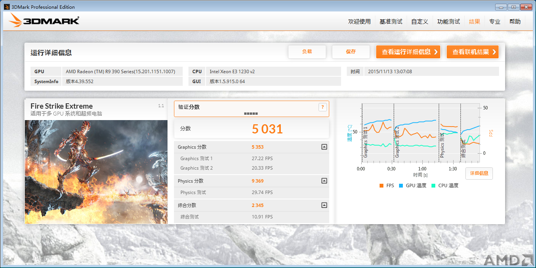Click the Intel Xeon E3 1230 v2 field
The height and width of the screenshot is (268, 536).
click(x=274, y=71)
